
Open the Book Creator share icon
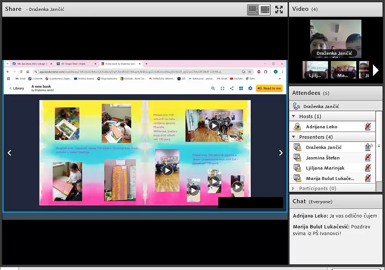pos(232,88)
